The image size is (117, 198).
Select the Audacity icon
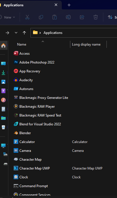tap(16, 80)
